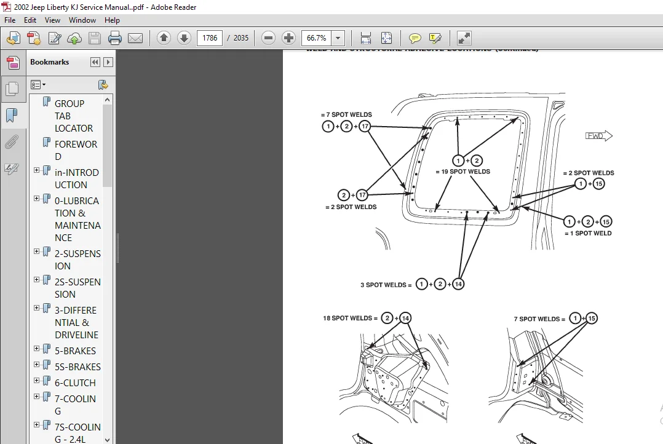
Task: Open the bookmark options dropdown
Action: (x=38, y=85)
